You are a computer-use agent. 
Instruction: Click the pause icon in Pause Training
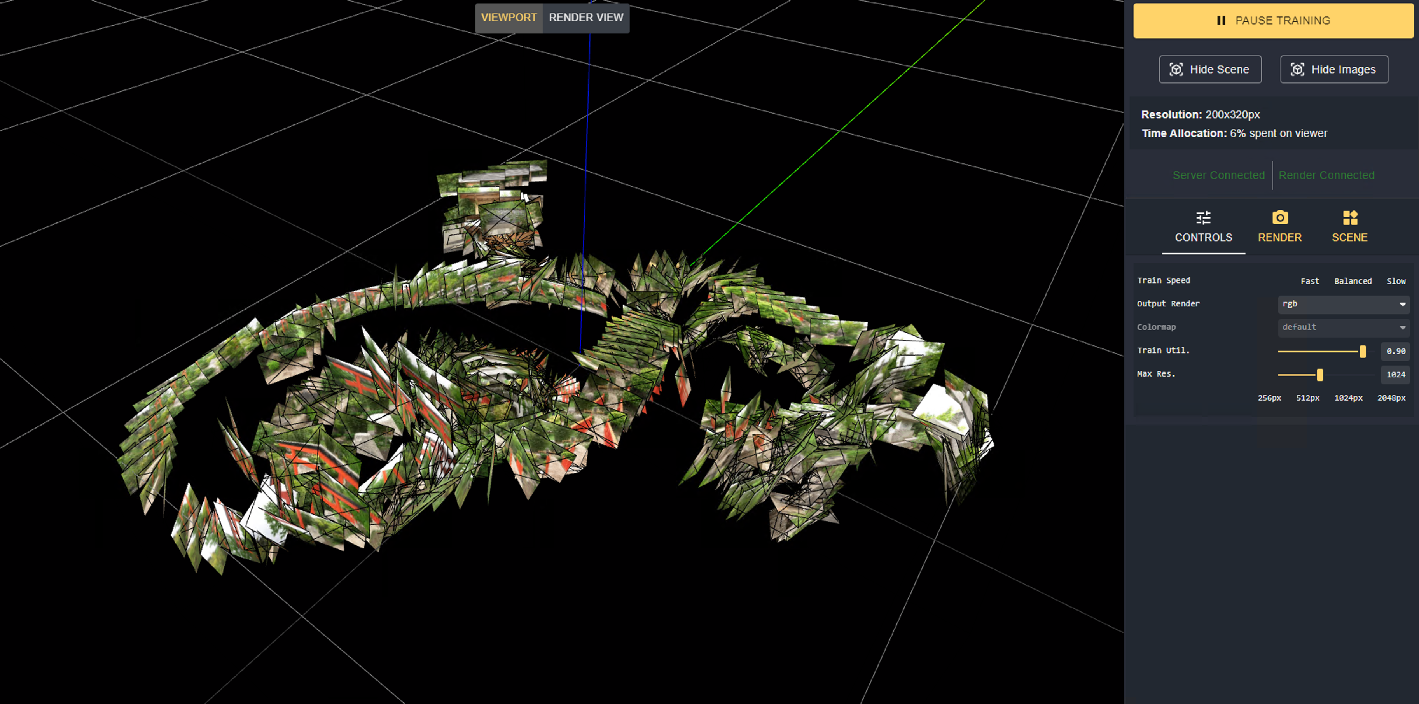pyautogui.click(x=1221, y=20)
